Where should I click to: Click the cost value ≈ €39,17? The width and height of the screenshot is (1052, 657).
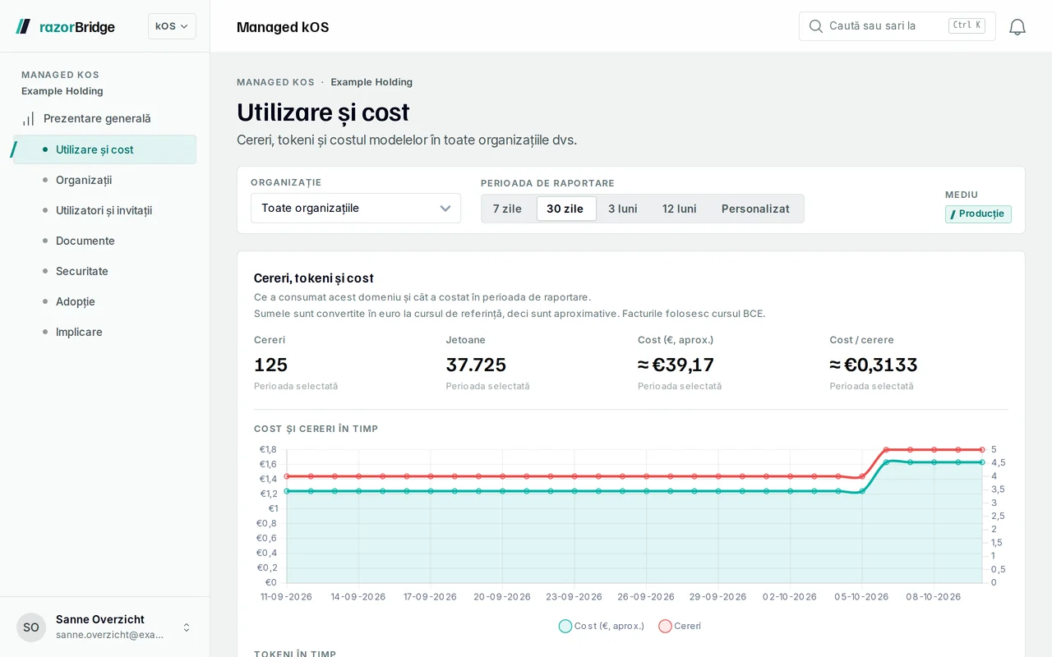pos(676,365)
